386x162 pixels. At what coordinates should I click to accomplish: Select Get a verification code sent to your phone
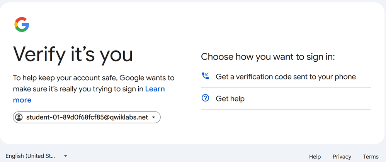click(286, 77)
